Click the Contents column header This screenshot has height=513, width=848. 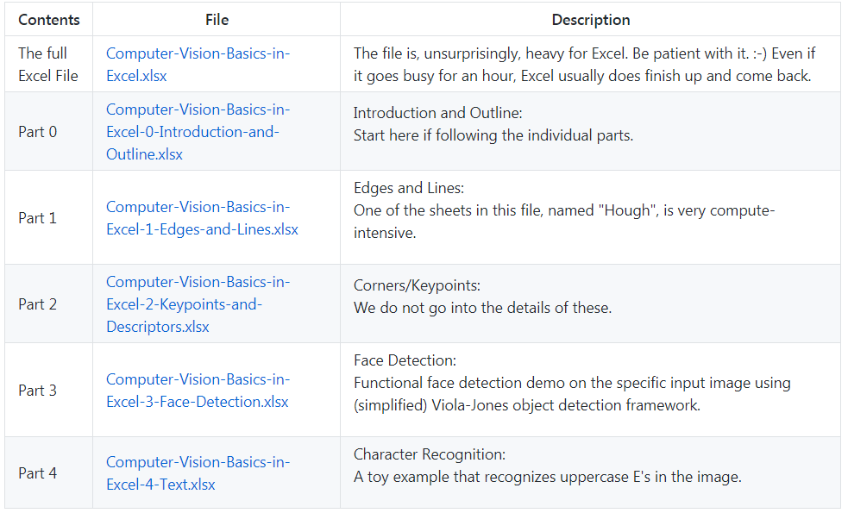coord(49,19)
